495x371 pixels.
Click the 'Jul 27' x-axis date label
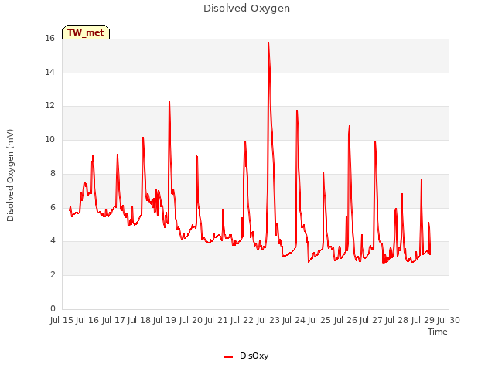click(371, 320)
